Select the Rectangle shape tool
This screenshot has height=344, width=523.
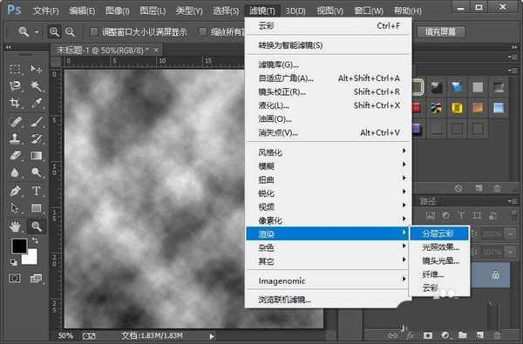coord(36,208)
